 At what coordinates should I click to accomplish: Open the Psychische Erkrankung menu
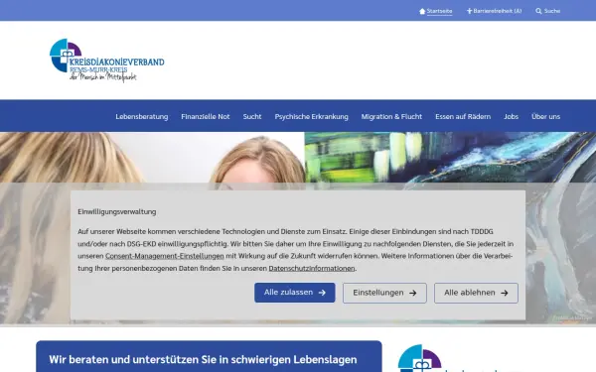[311, 116]
